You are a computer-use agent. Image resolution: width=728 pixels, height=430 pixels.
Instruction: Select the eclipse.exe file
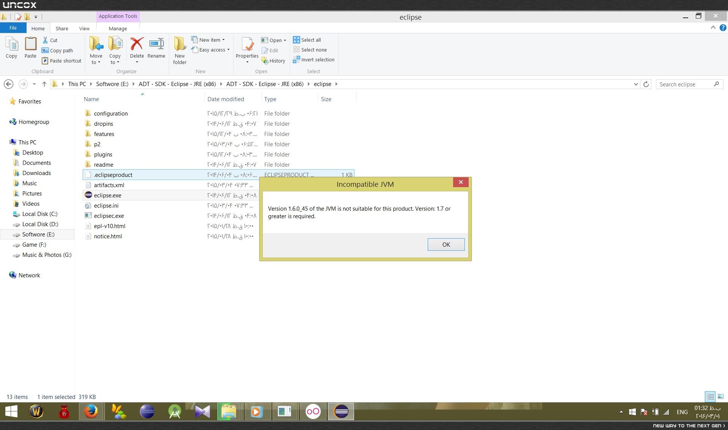108,195
